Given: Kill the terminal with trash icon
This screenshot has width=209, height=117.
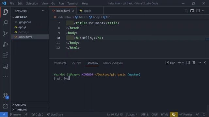Looking at the screenshot, I should click(x=194, y=63).
